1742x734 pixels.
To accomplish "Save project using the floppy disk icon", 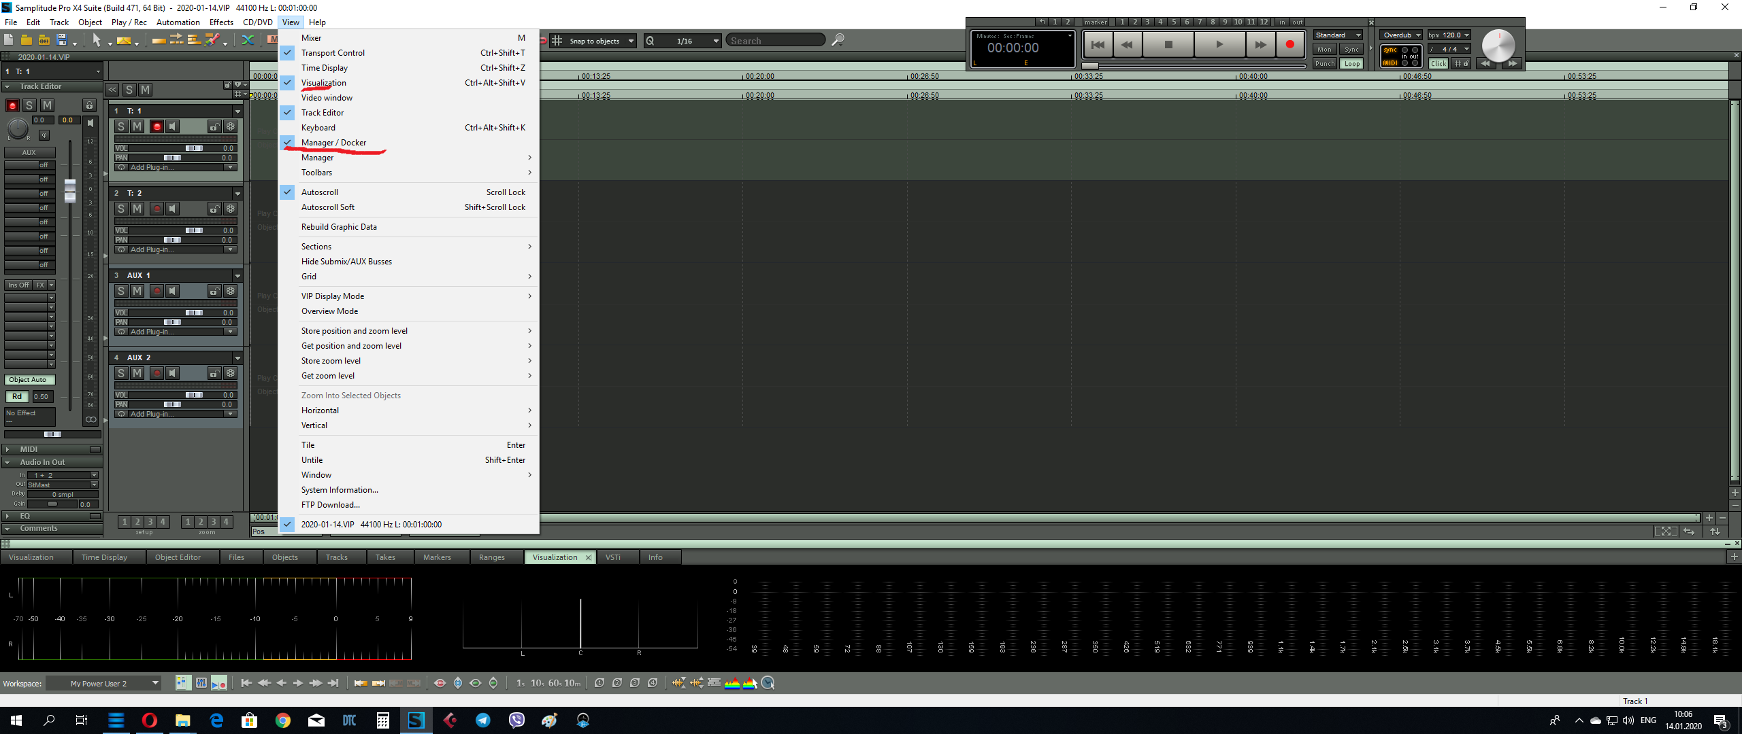I will coord(62,41).
